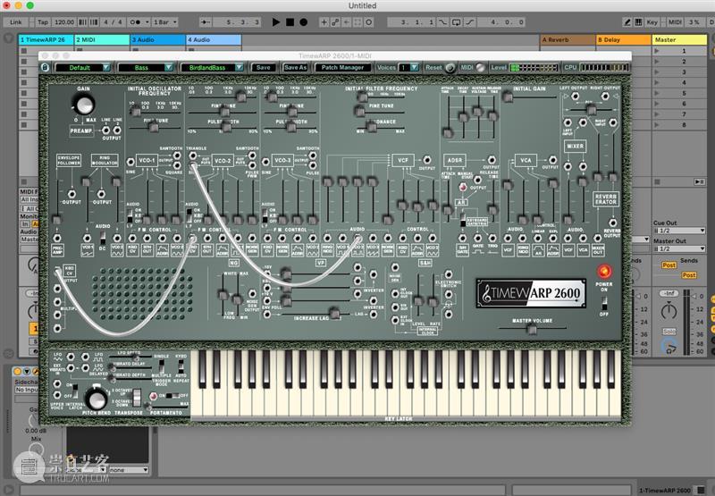The width and height of the screenshot is (715, 496).
Task: Activate Draw Mode pencil icon
Action: (627, 21)
